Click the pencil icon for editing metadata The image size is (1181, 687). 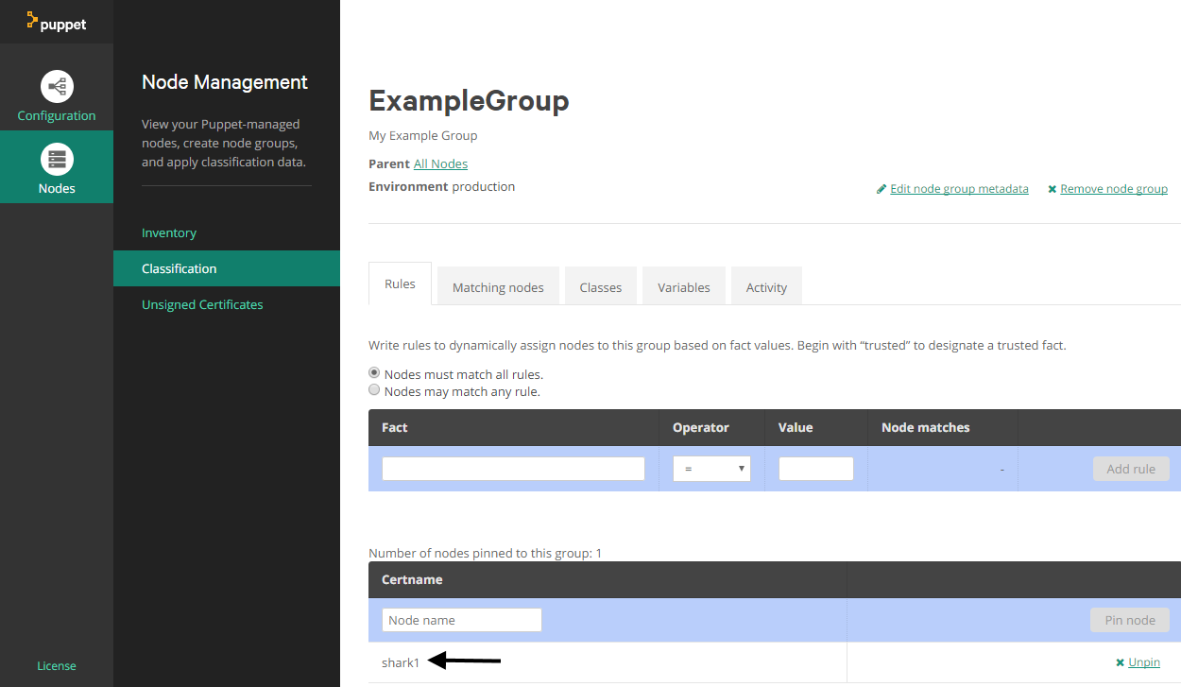pyautogui.click(x=881, y=189)
